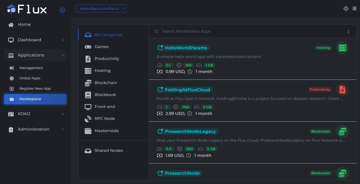Click the Masternode wallet icon
Viewport: 360px width, 184px height.
coord(88,131)
